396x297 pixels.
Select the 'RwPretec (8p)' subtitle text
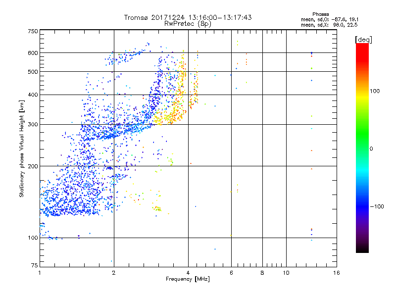pyautogui.click(x=188, y=24)
